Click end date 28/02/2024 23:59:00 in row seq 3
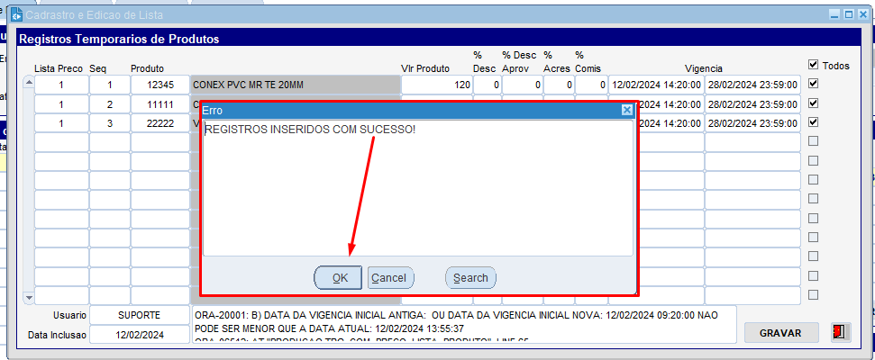Viewport: 875px width, 360px height. [752, 123]
